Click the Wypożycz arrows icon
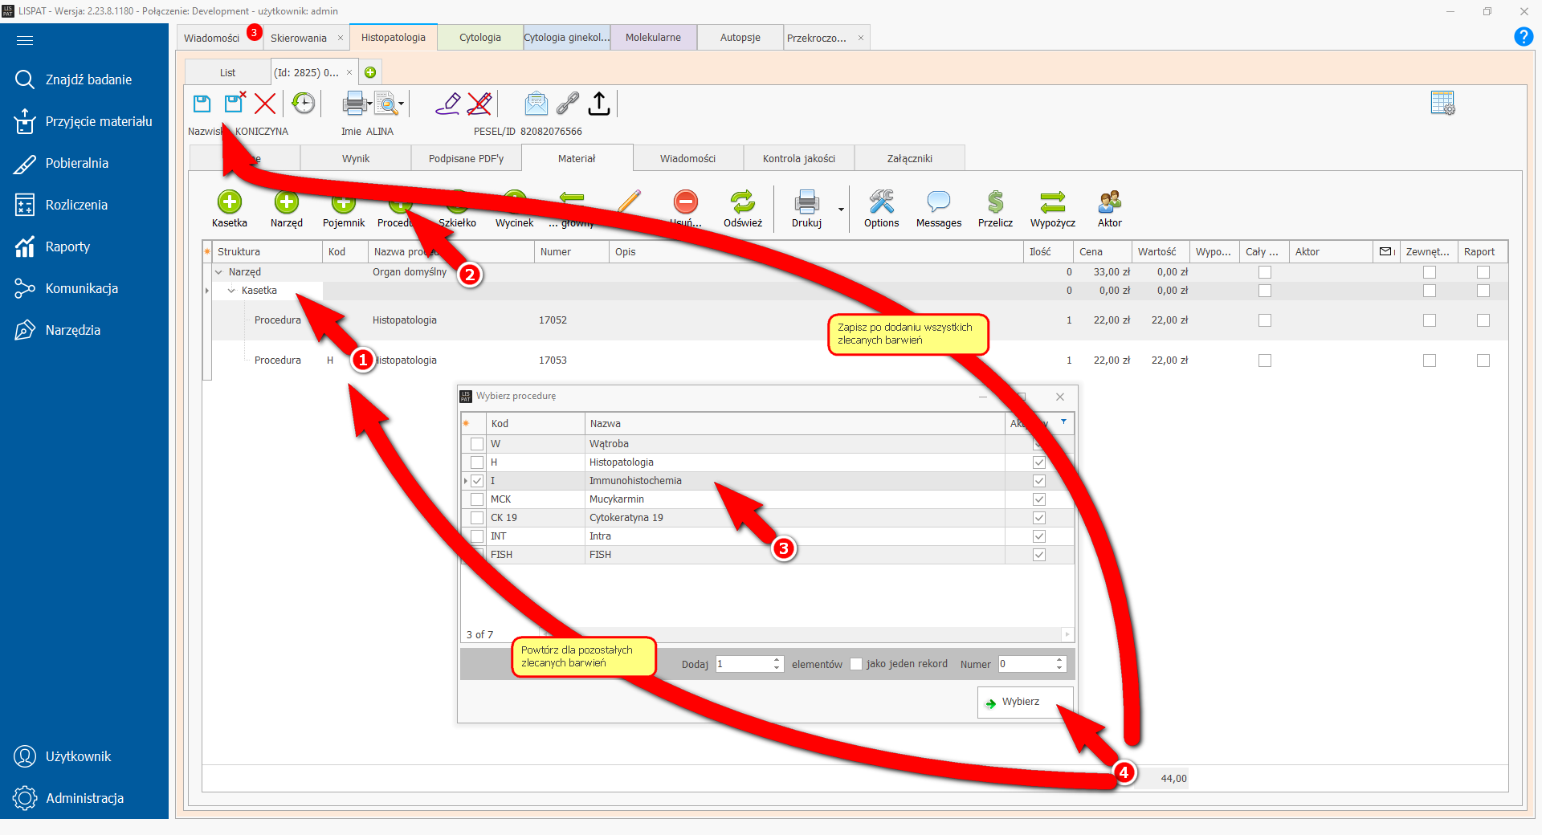The width and height of the screenshot is (1542, 835). pos(1052,202)
